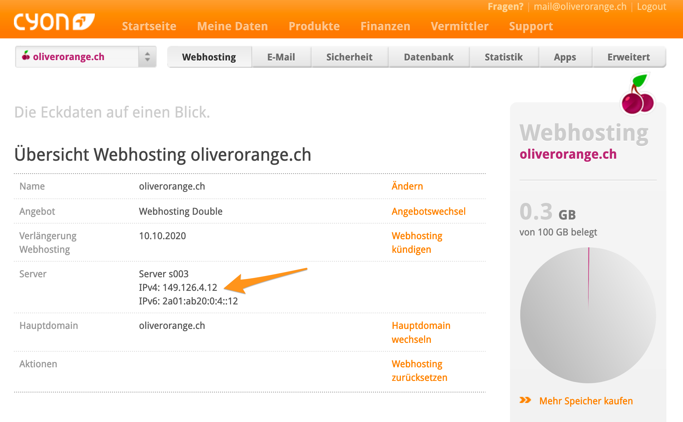The width and height of the screenshot is (683, 422).
Task: Click the up/down stepper arrows of domain selector
Action: tap(147, 57)
